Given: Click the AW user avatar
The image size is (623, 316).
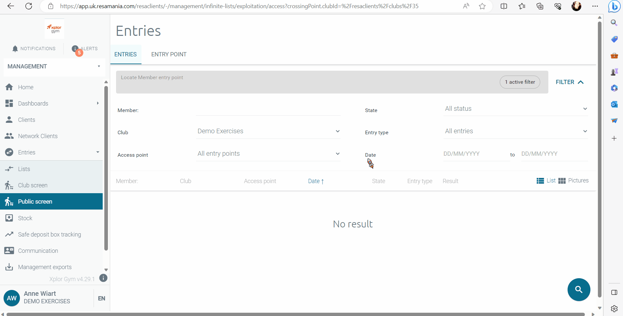Looking at the screenshot, I should point(12,298).
